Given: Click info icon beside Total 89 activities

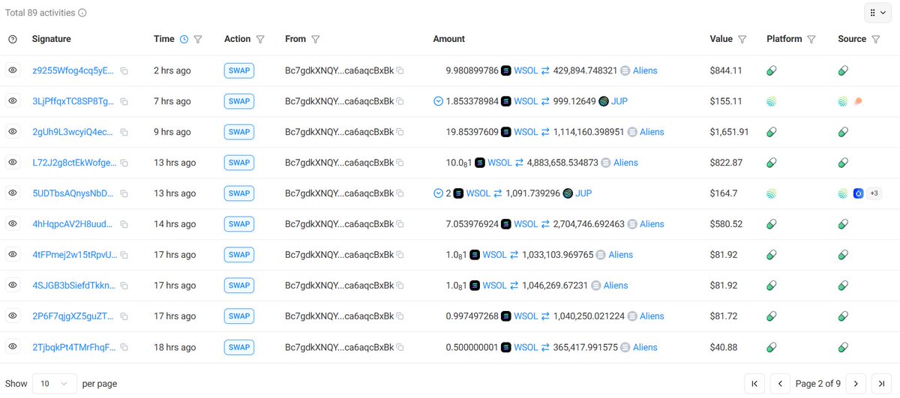Looking at the screenshot, I should pos(82,13).
